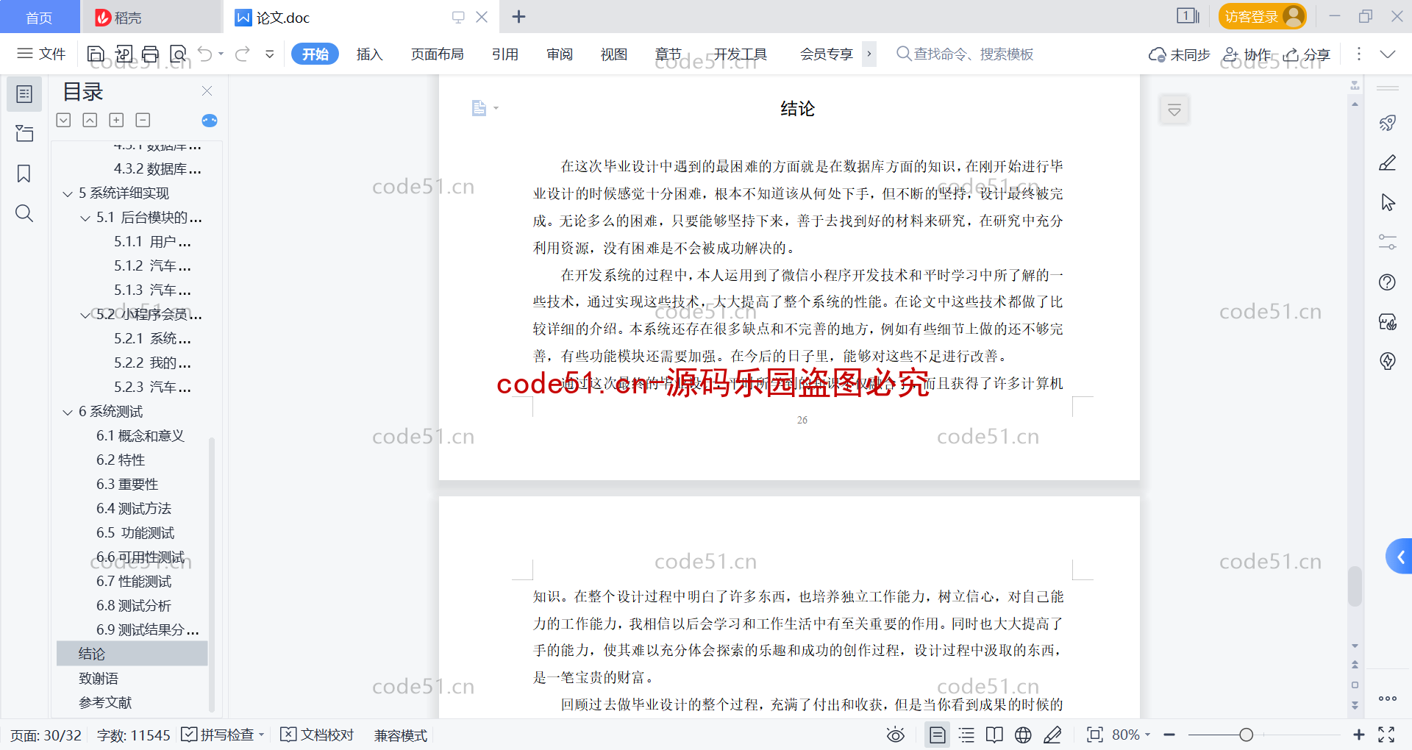Click the blue side panel expand arrow
Screen dimensions: 1412x750
(1399, 557)
